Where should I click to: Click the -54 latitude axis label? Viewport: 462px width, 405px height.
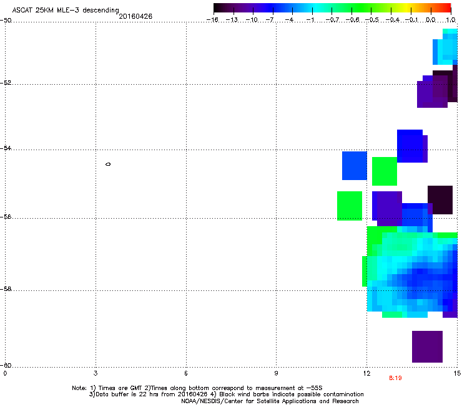(6, 148)
